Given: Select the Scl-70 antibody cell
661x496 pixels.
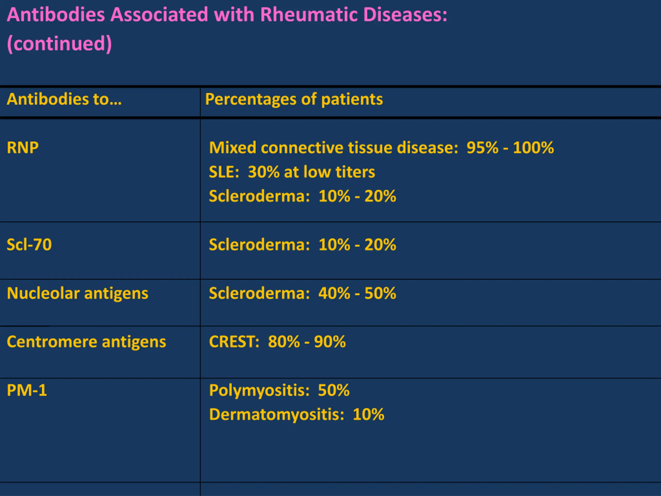Looking at the screenshot, I should [29, 245].
